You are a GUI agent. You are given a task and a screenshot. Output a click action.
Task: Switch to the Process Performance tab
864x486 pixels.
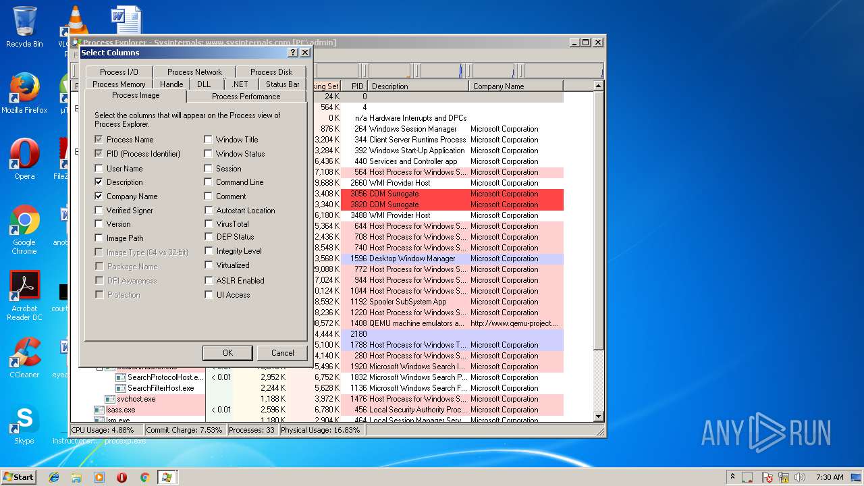coord(246,96)
